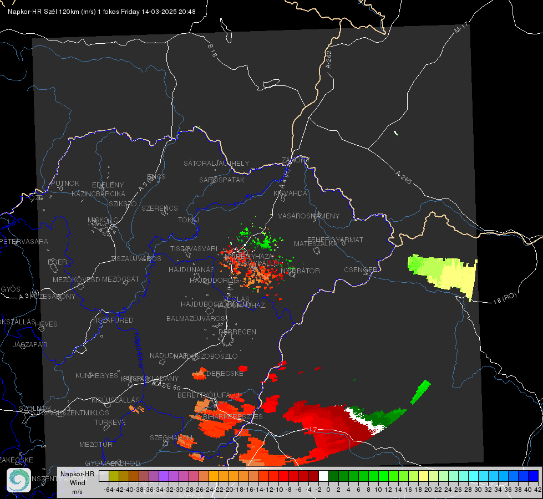Image resolution: width=543 pixels, height=499 pixels.
Task: Click the MEZŐCSÁT city label
Action: (120, 279)
